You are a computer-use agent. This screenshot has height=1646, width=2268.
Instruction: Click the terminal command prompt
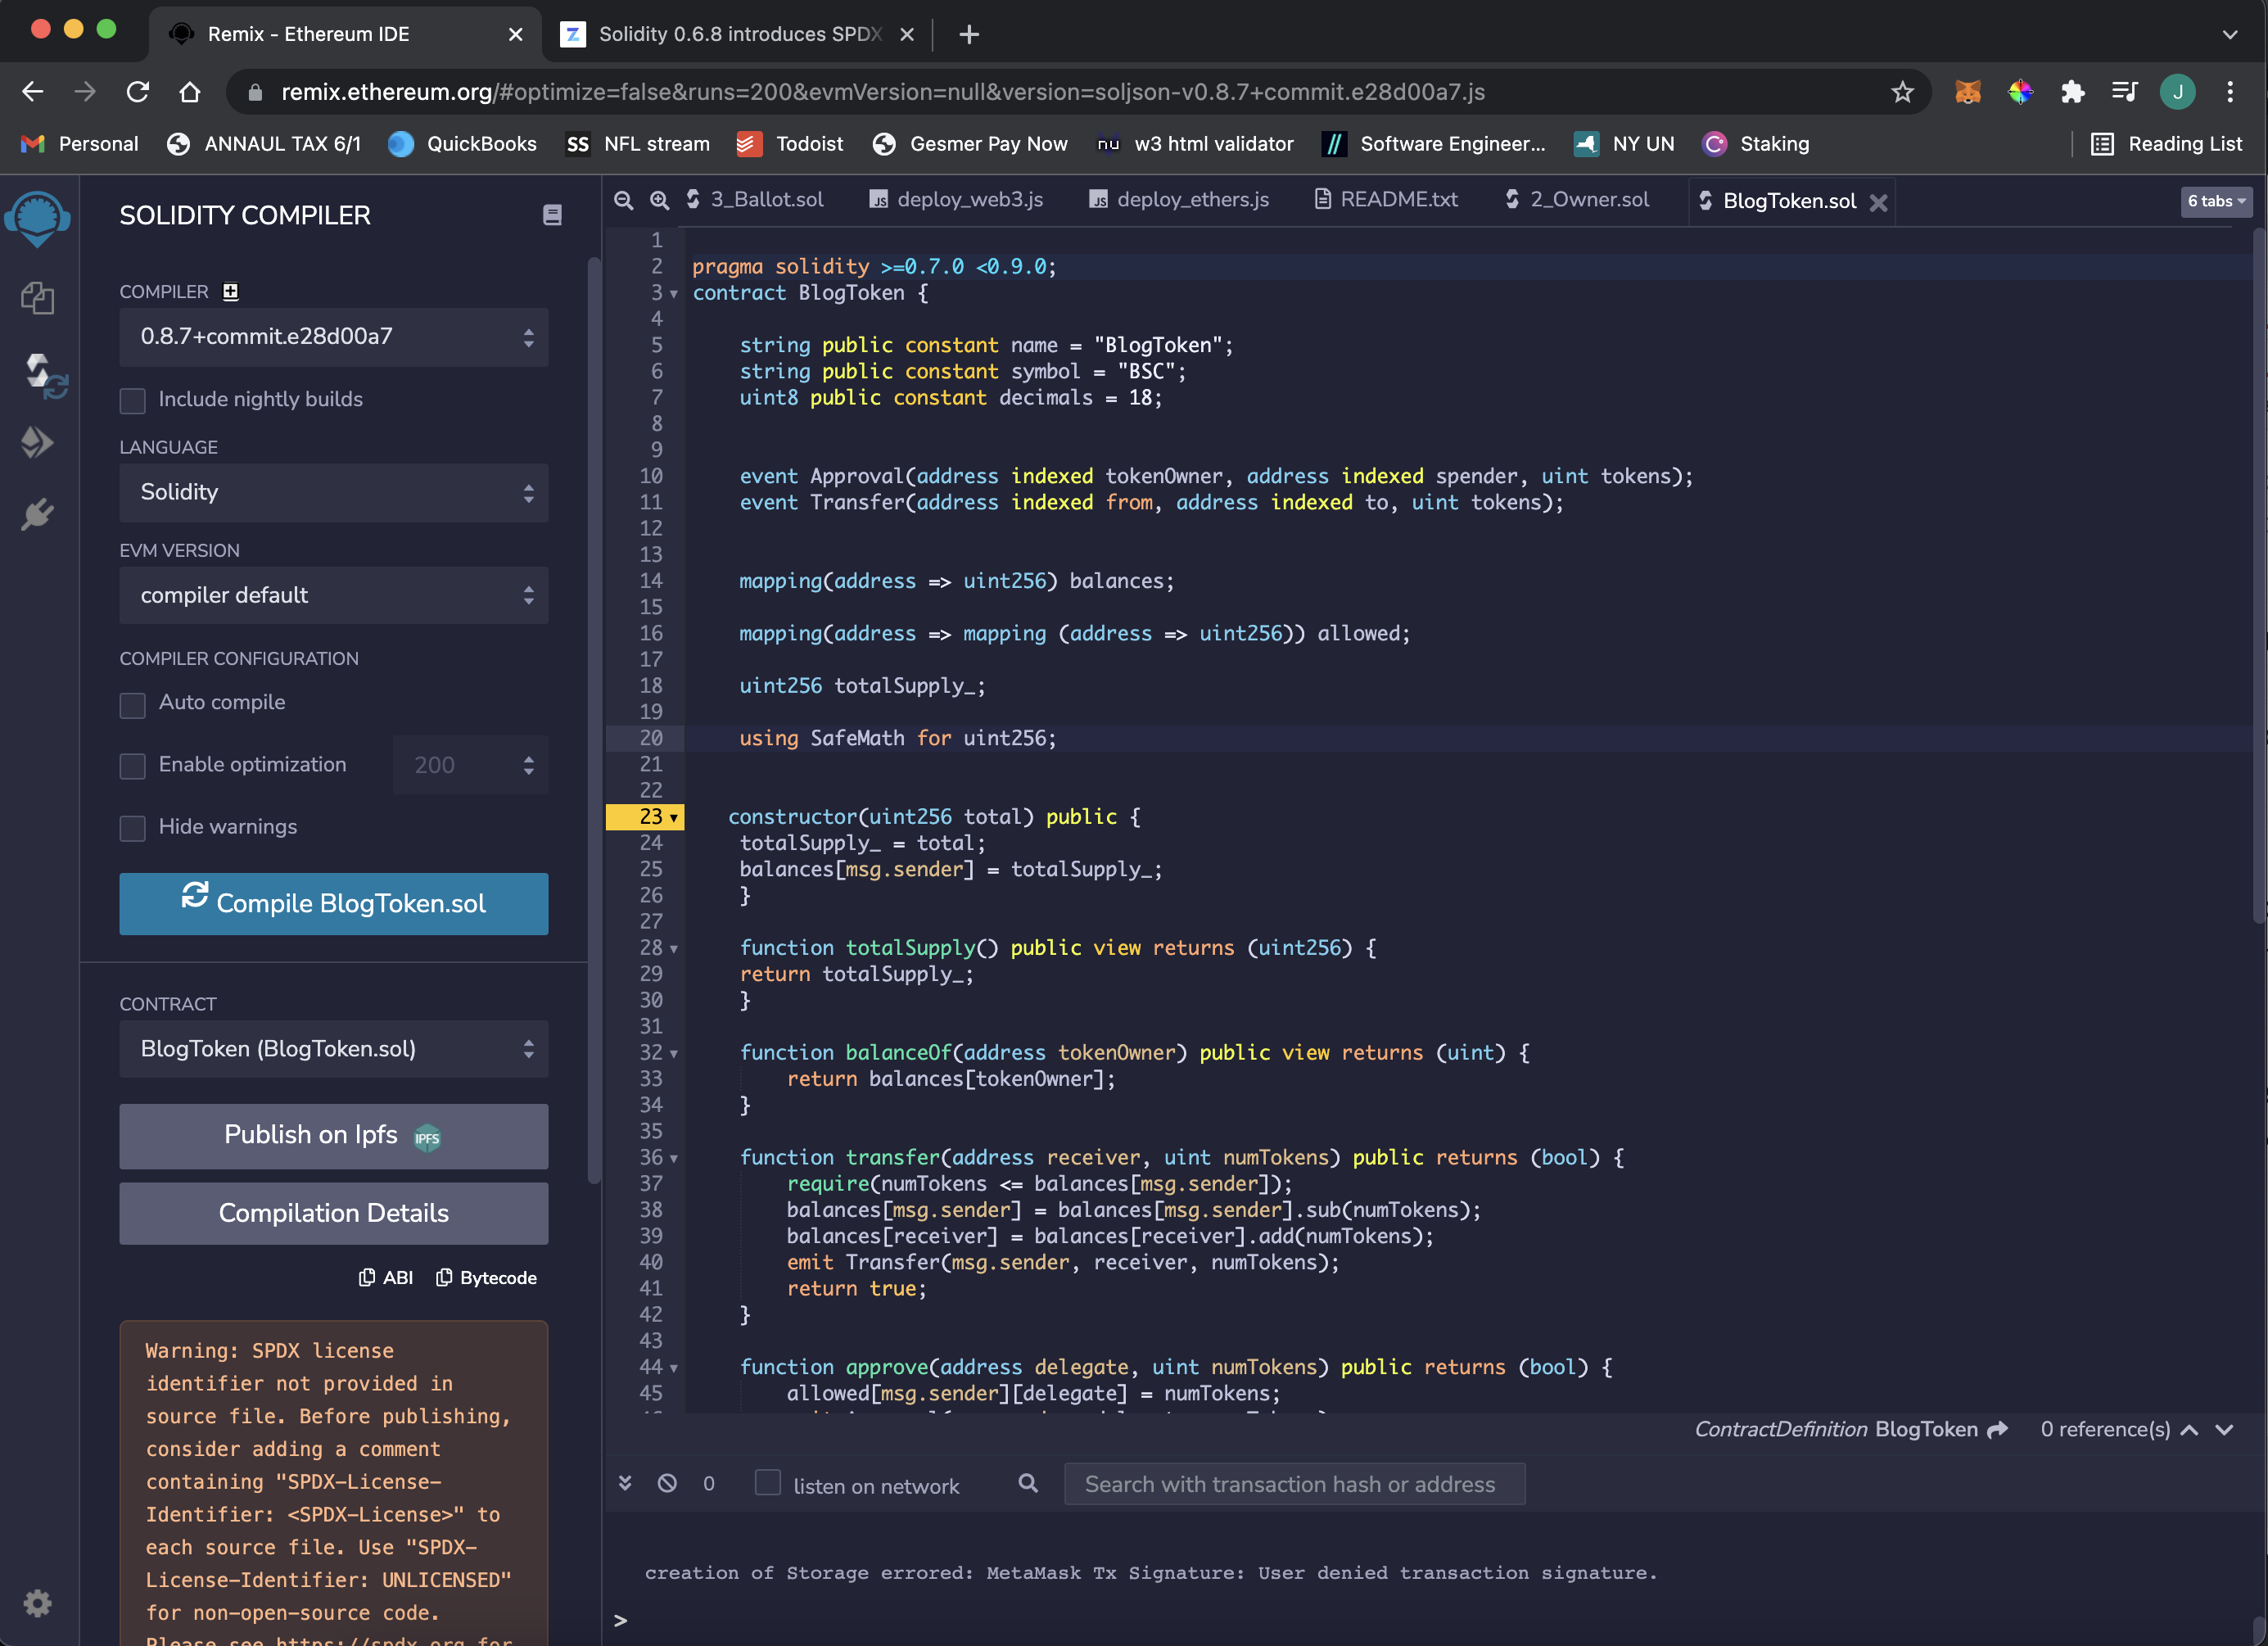pyautogui.click(x=621, y=1620)
